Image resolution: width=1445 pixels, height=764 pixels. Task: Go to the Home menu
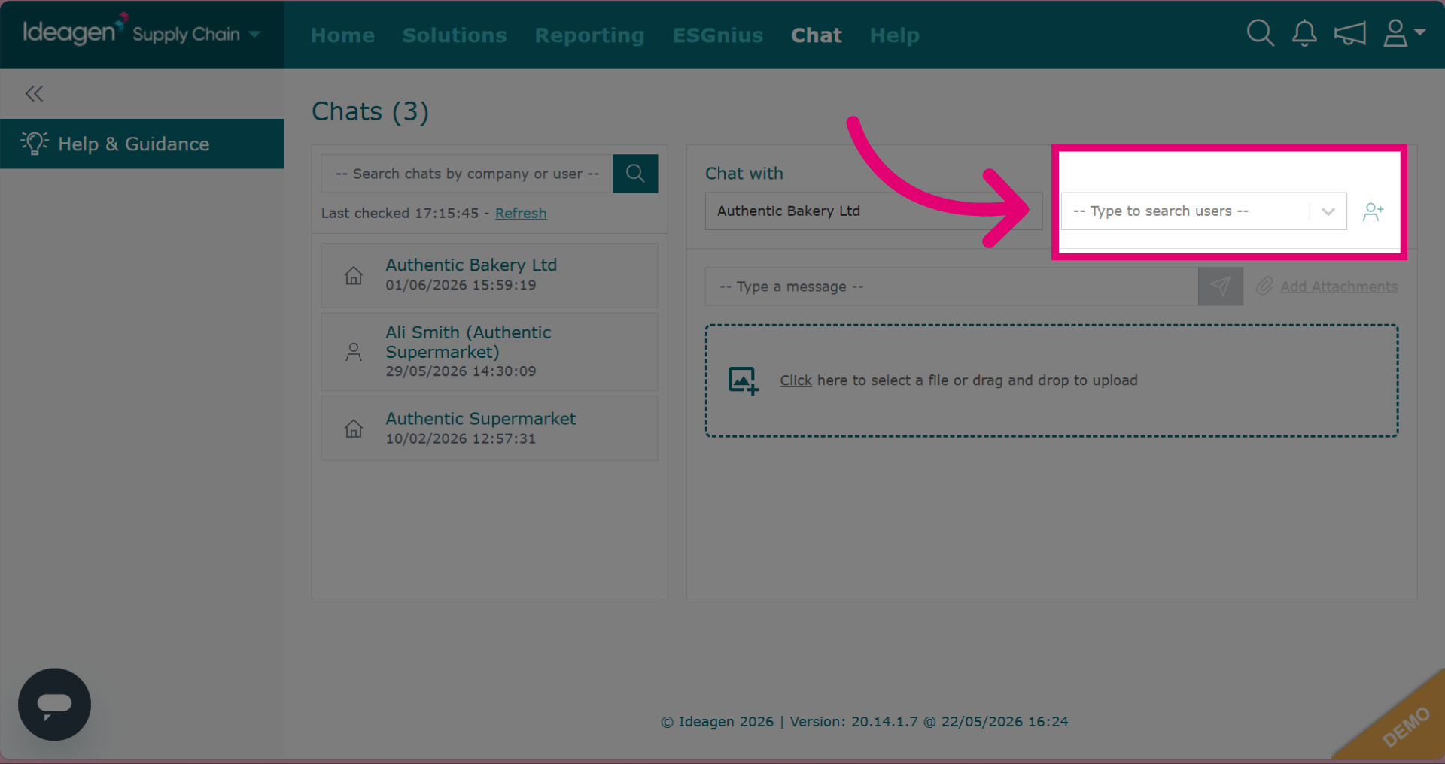pos(342,35)
